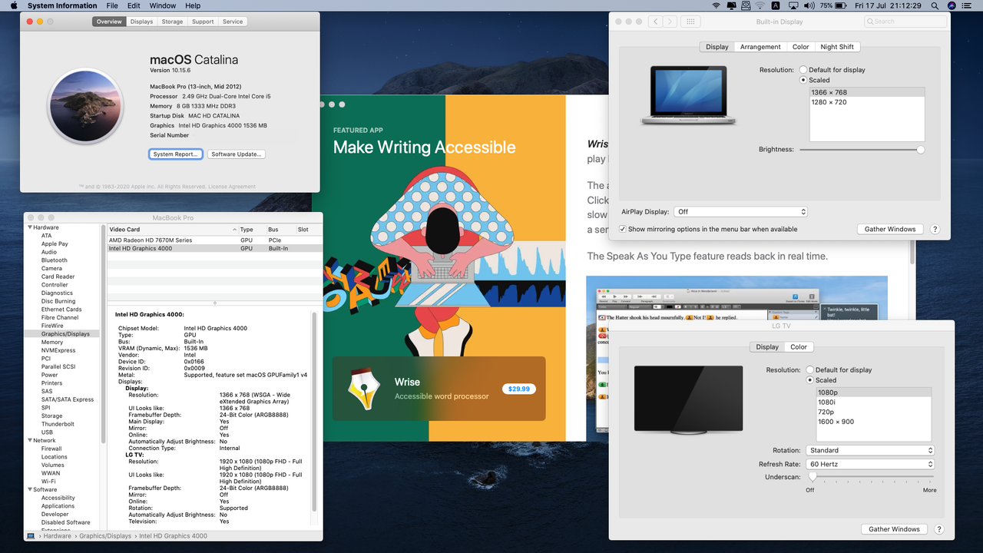
Task: Open the Refresh Rate dropdown
Action: click(870, 465)
